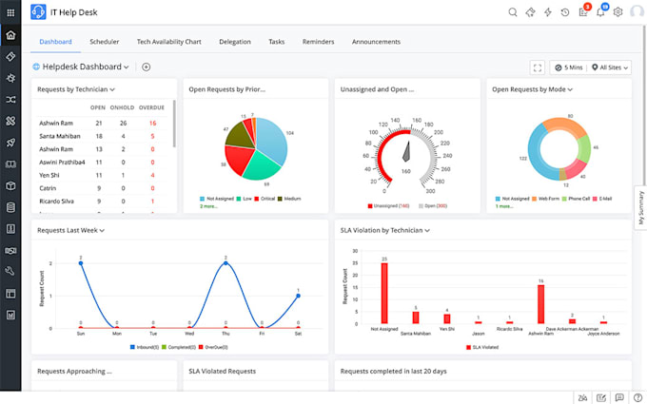Screen dimensions: 647x404
Task: Click Aswini Prathiba4 technician name
Action: pos(62,163)
